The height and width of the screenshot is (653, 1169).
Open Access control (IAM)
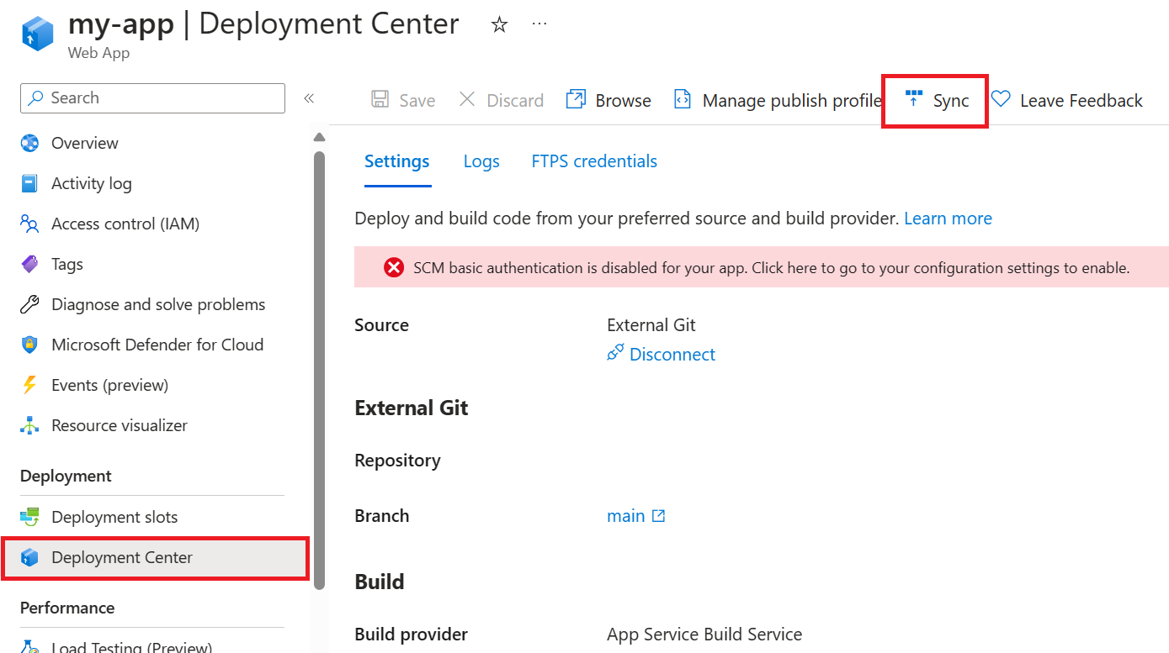click(125, 224)
